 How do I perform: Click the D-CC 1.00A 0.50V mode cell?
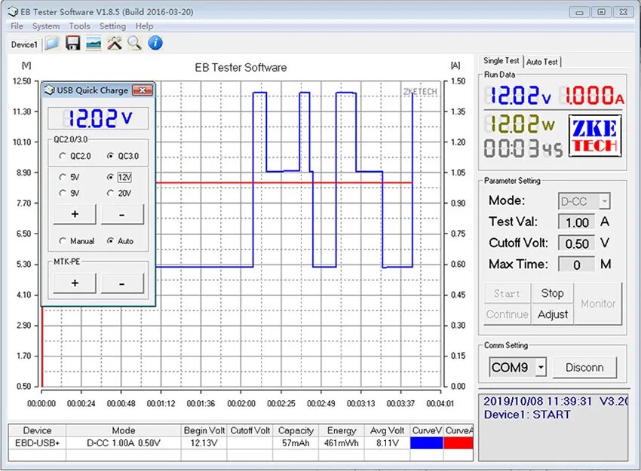[124, 443]
